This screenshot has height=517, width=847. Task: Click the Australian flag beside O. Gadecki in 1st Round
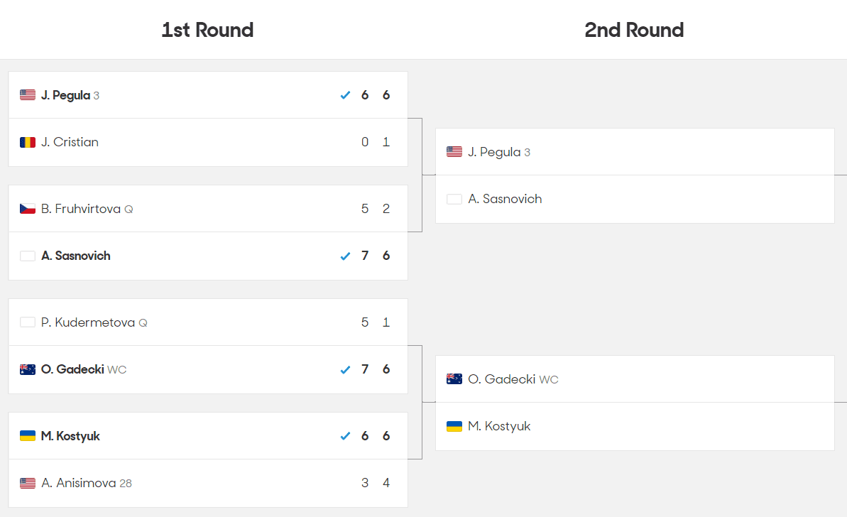click(x=28, y=369)
